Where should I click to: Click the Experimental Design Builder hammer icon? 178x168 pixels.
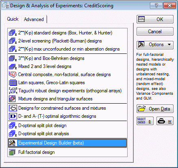click(12, 143)
